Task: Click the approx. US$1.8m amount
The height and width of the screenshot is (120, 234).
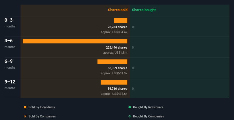Action: pyautogui.click(x=115, y=53)
